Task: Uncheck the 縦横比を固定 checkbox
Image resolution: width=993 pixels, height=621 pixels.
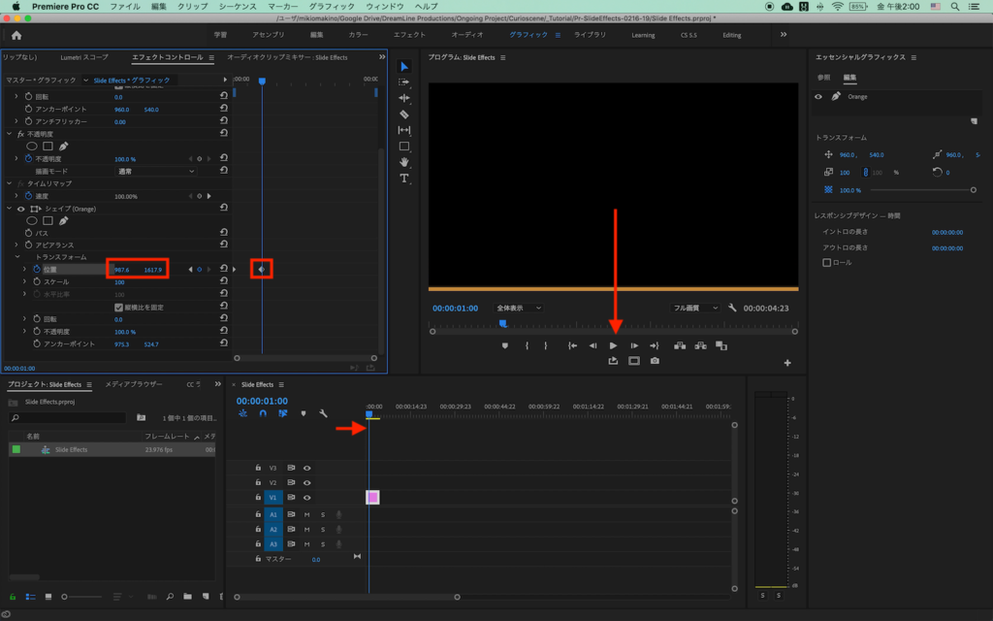Action: pyautogui.click(x=118, y=307)
